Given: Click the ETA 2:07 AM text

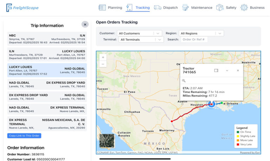Looking at the screenshot, I should [x=193, y=88].
